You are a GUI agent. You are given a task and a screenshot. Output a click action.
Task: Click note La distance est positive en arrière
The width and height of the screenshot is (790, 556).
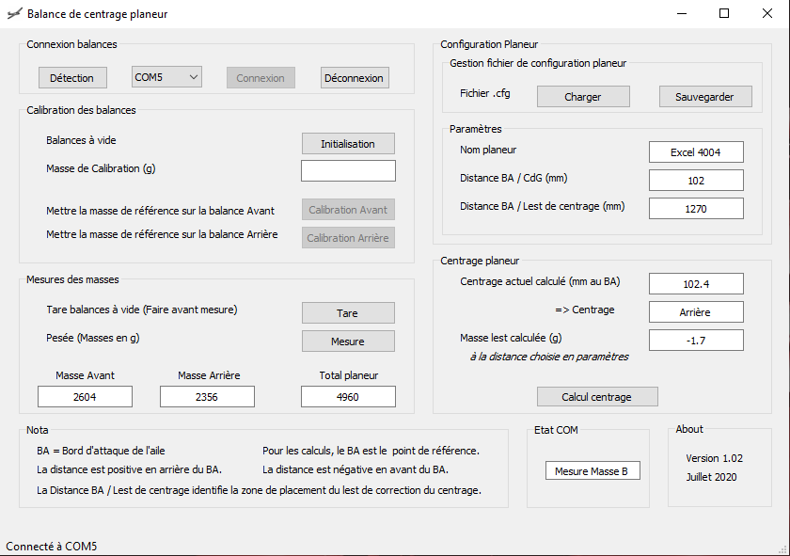click(129, 469)
